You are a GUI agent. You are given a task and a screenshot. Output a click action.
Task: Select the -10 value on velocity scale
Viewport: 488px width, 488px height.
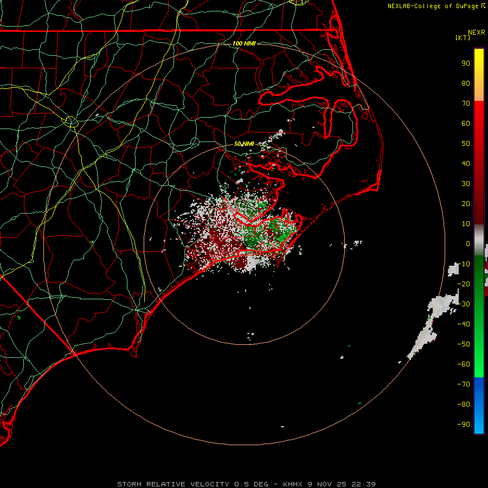pyautogui.click(x=464, y=264)
